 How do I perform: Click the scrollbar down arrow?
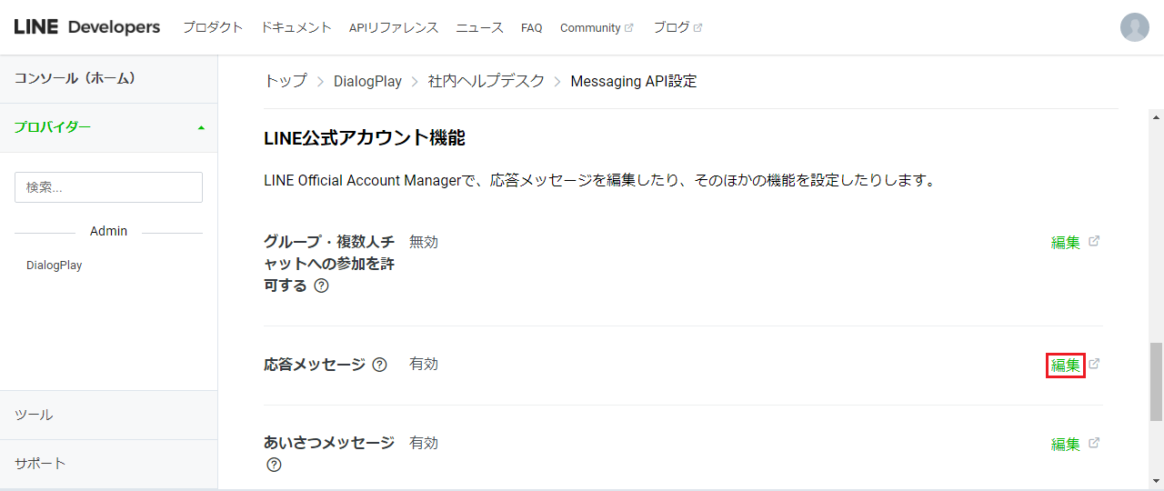(x=1157, y=480)
